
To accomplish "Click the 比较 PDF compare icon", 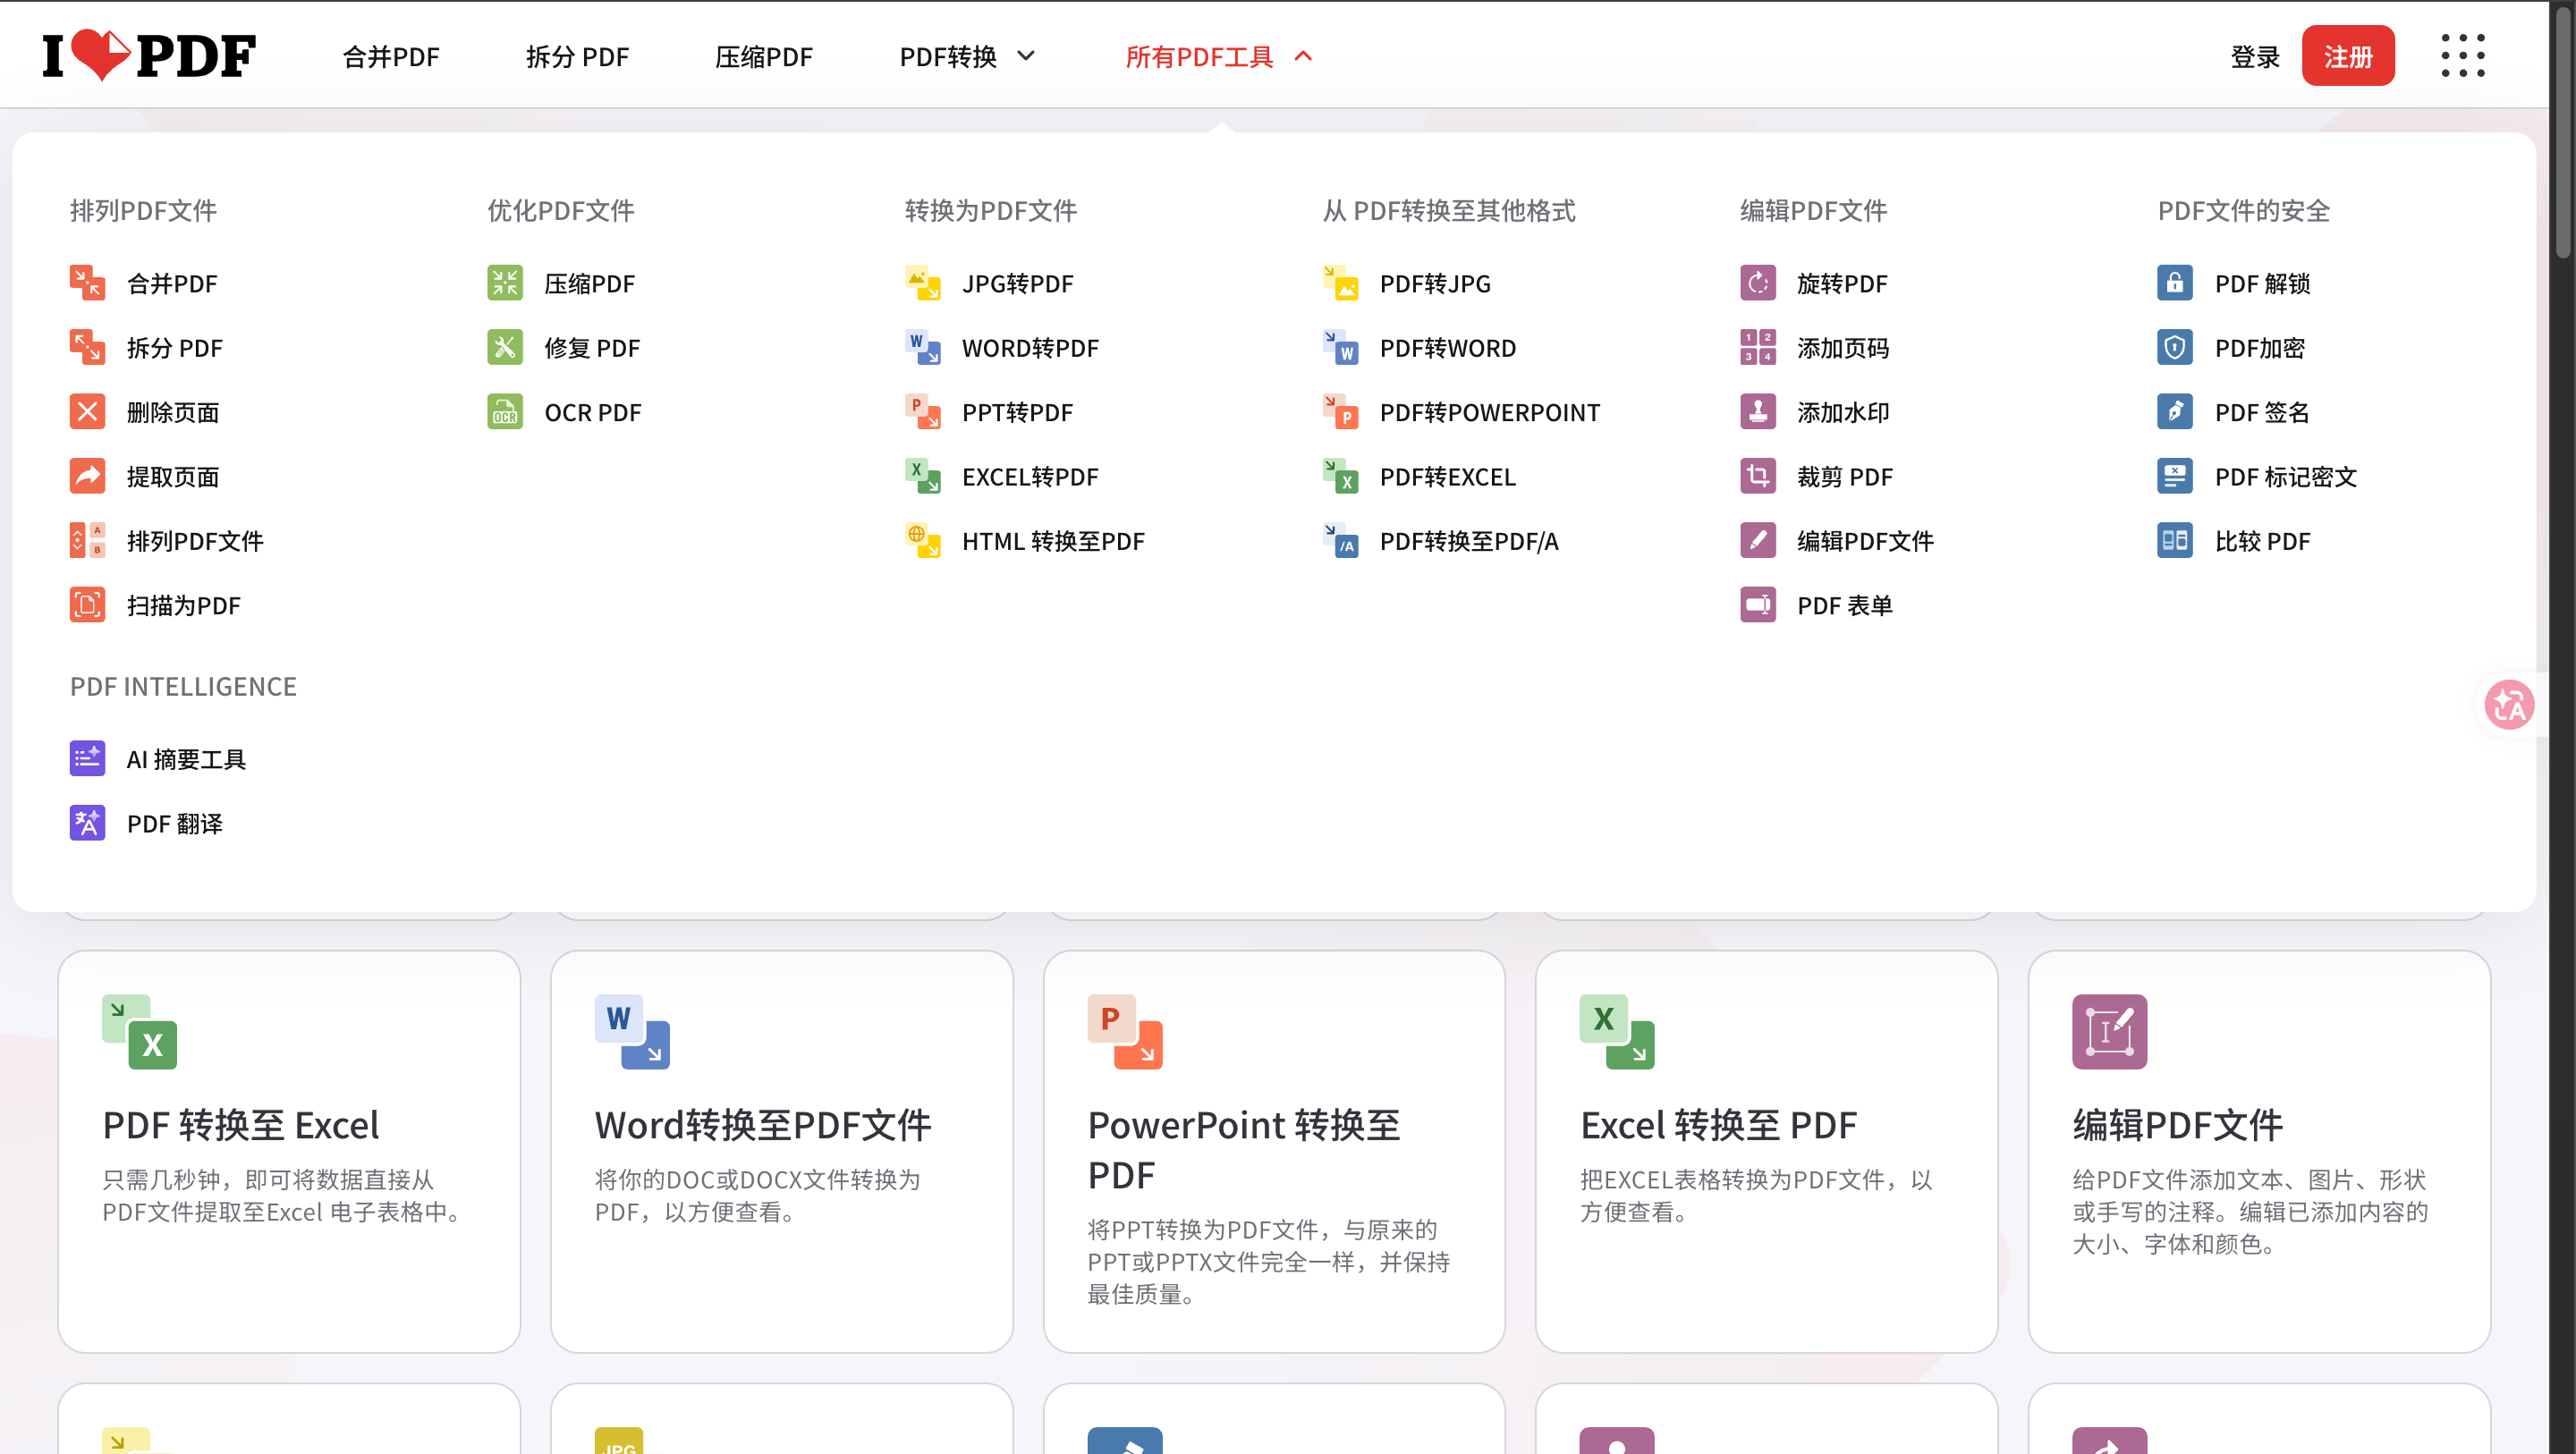I will click(2175, 541).
